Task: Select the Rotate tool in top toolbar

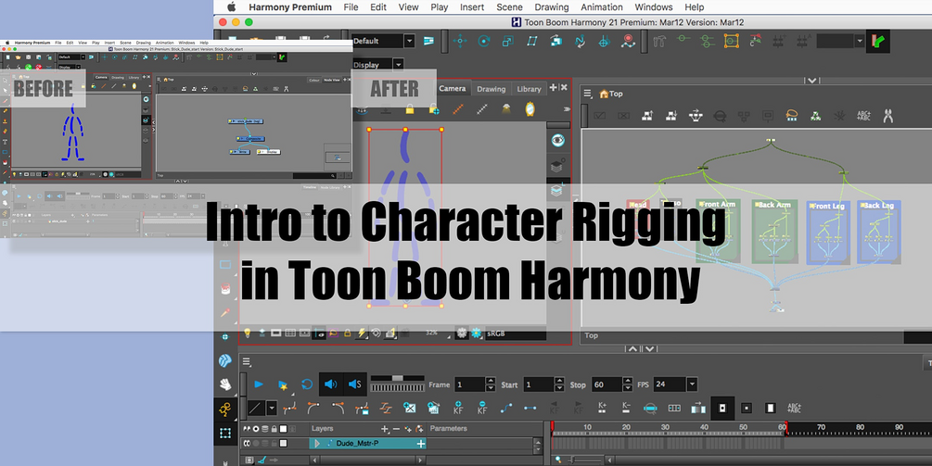Action: click(484, 41)
